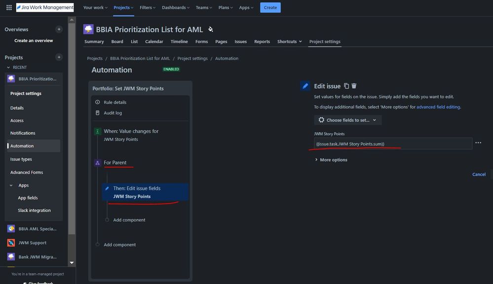The image size is (493, 284).
Task: Switch to the Forms tab
Action: pyautogui.click(x=201, y=41)
